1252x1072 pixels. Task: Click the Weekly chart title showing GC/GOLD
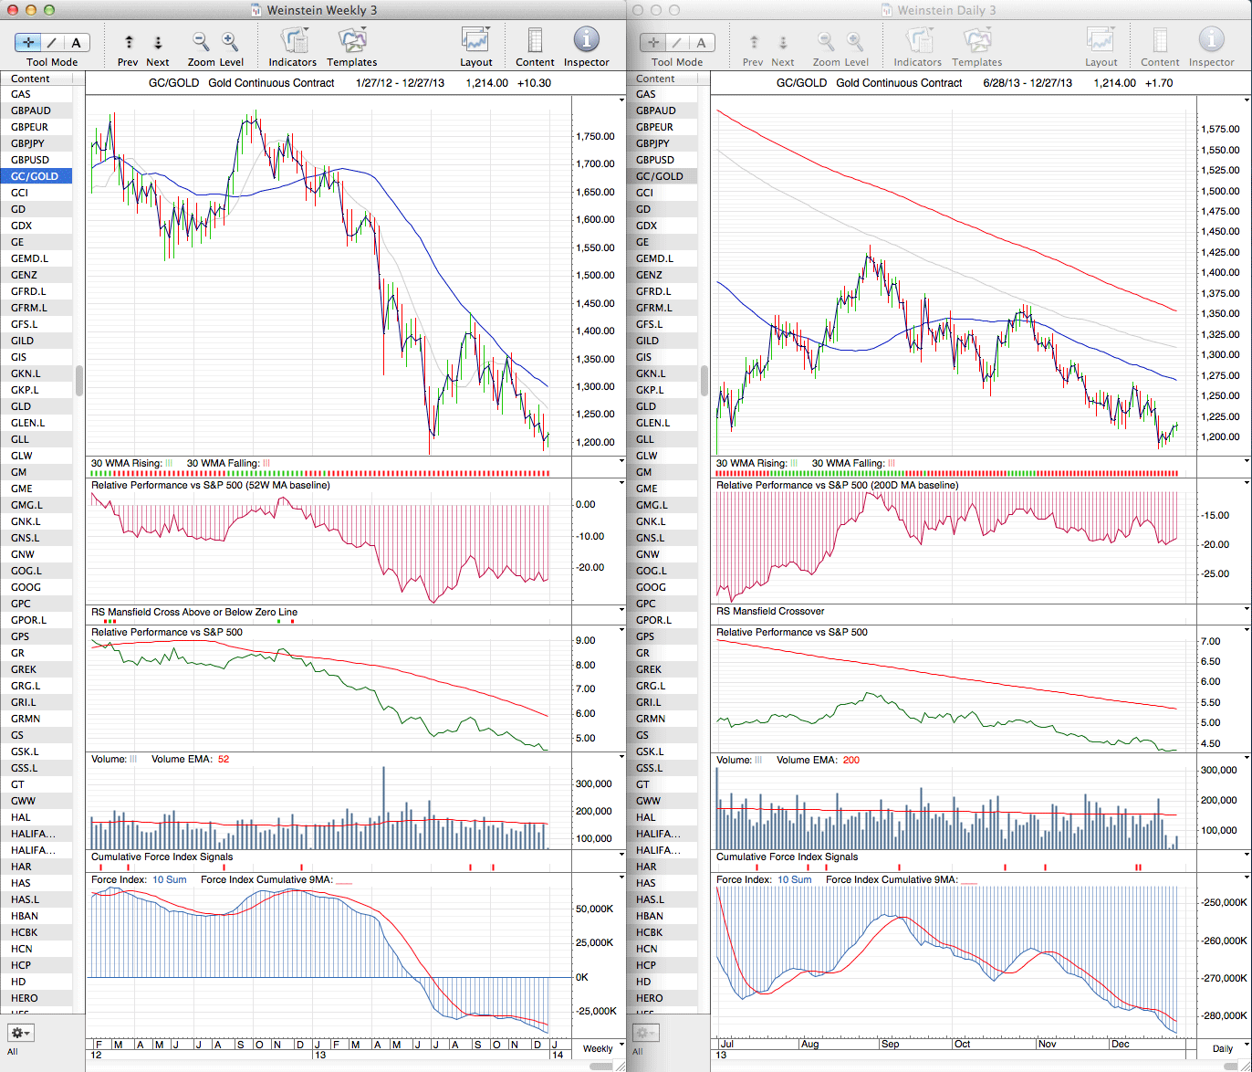(x=350, y=83)
